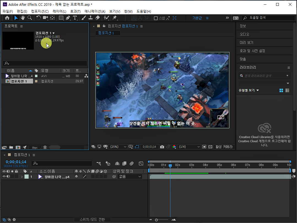Open the 25% magnification dropdown
297x223 pixels.
click(x=118, y=147)
